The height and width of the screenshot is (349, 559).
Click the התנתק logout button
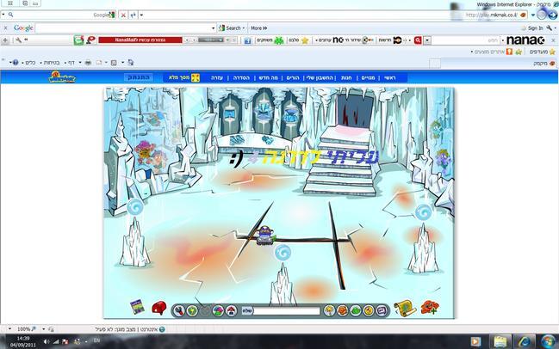139,77
